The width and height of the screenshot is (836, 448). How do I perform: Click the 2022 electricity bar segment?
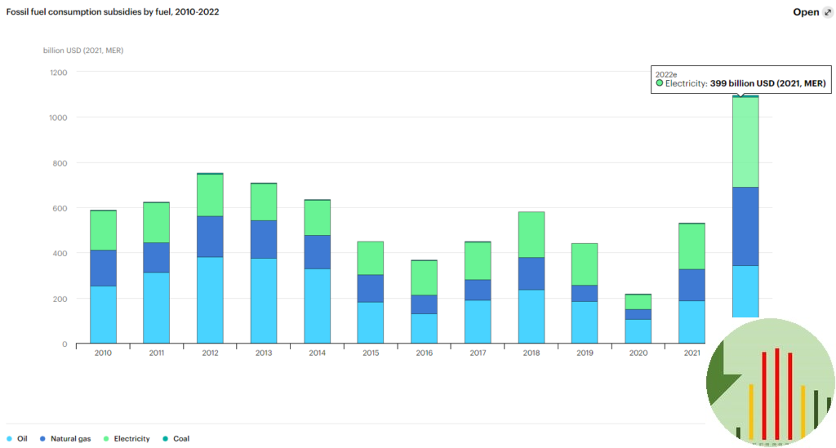tap(745, 142)
